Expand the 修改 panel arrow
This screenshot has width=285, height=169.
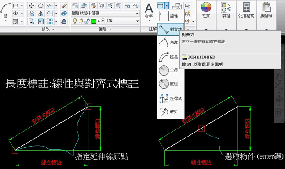(53, 29)
